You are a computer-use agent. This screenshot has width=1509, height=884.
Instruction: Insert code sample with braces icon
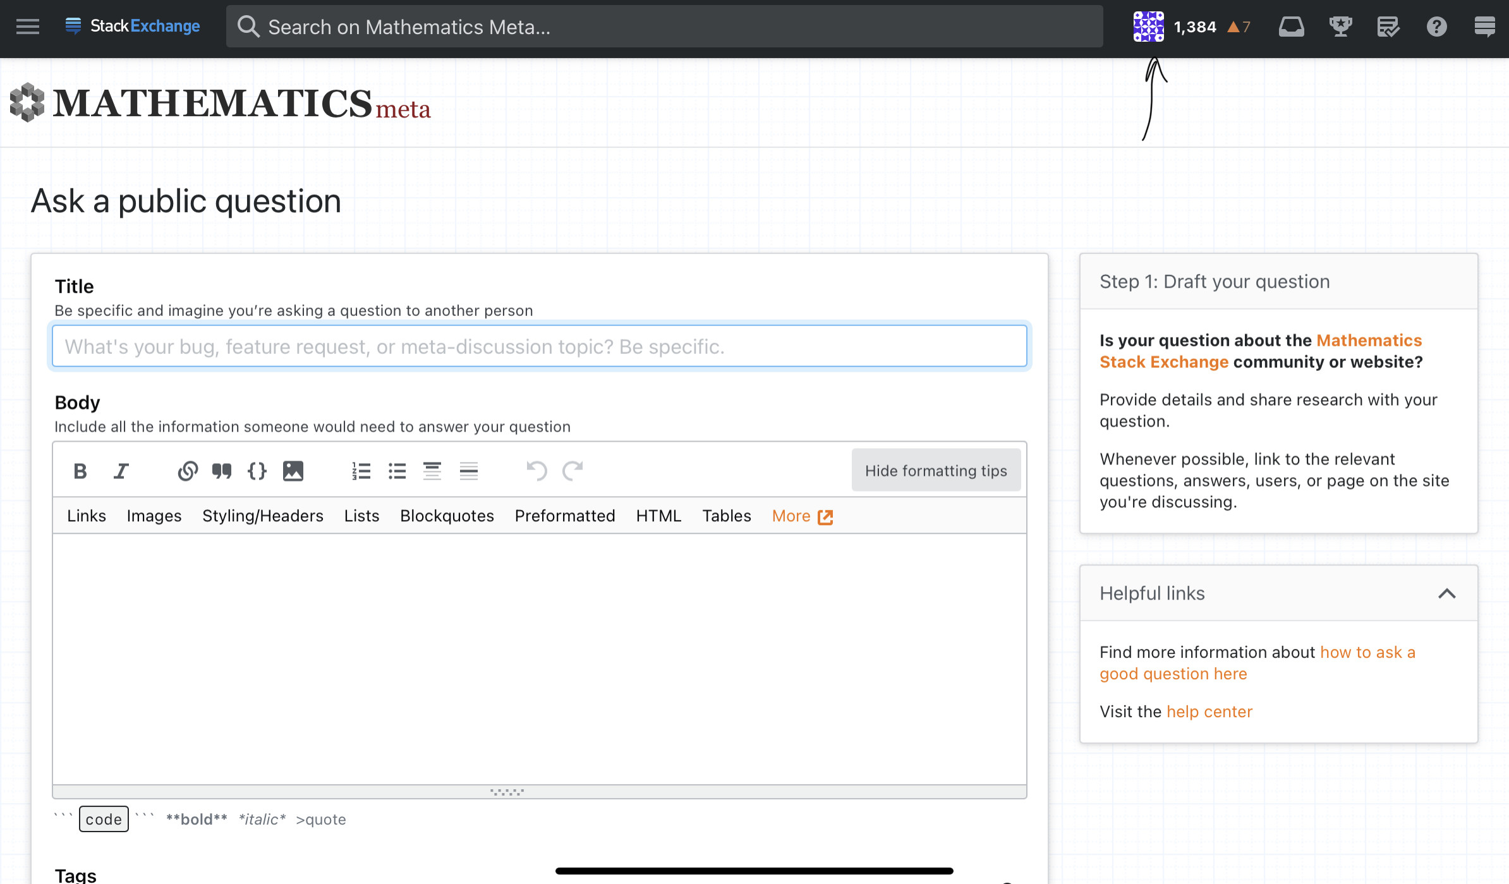(x=257, y=471)
